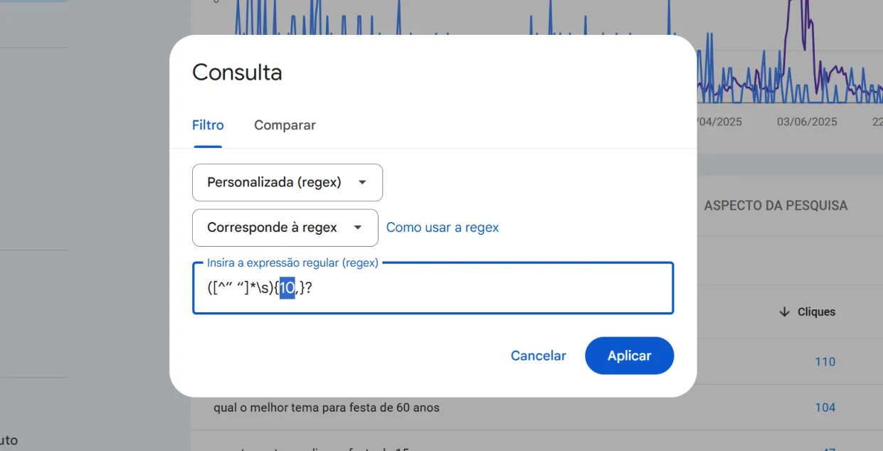The image size is (883, 451).
Task: Click the Cancelar button
Action: click(539, 356)
